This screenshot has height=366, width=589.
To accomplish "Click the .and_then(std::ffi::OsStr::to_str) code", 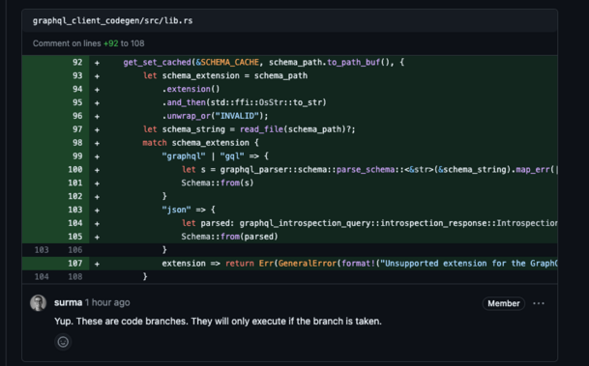I will 245,102.
